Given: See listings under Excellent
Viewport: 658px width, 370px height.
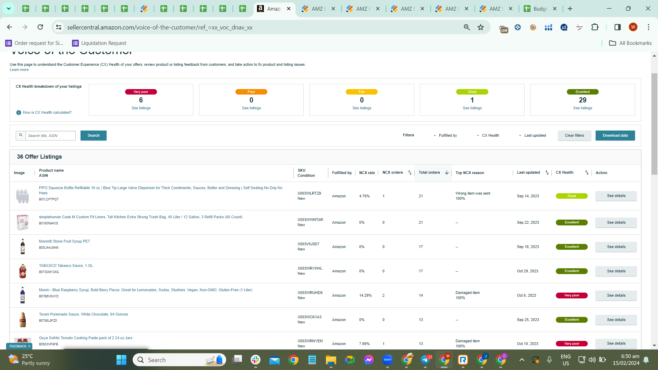Looking at the screenshot, I should pos(583,108).
